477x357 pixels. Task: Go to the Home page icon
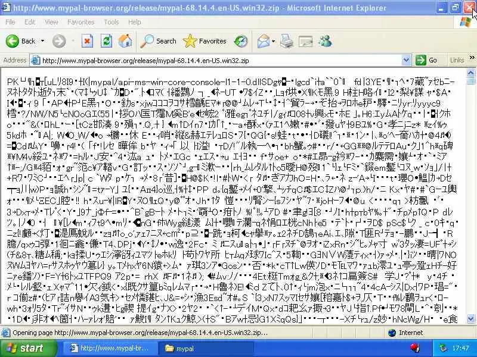pyautogui.click(x=125, y=40)
